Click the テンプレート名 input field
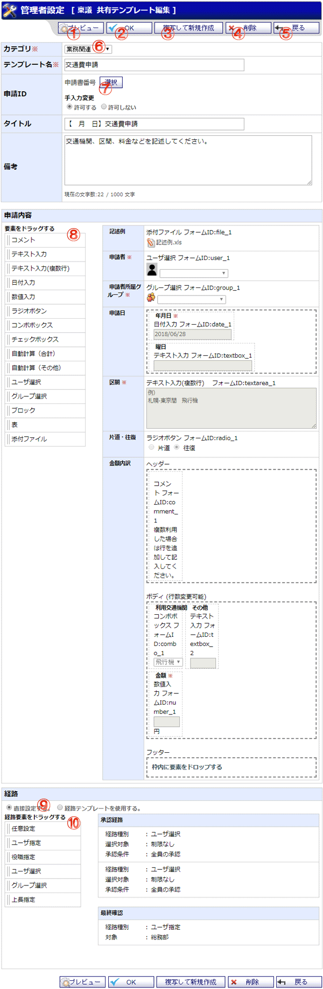 tap(154, 65)
